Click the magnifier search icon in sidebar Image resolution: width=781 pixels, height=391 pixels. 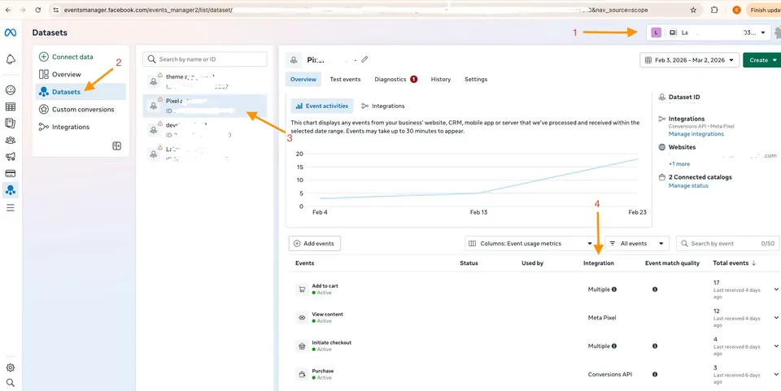pos(11,383)
